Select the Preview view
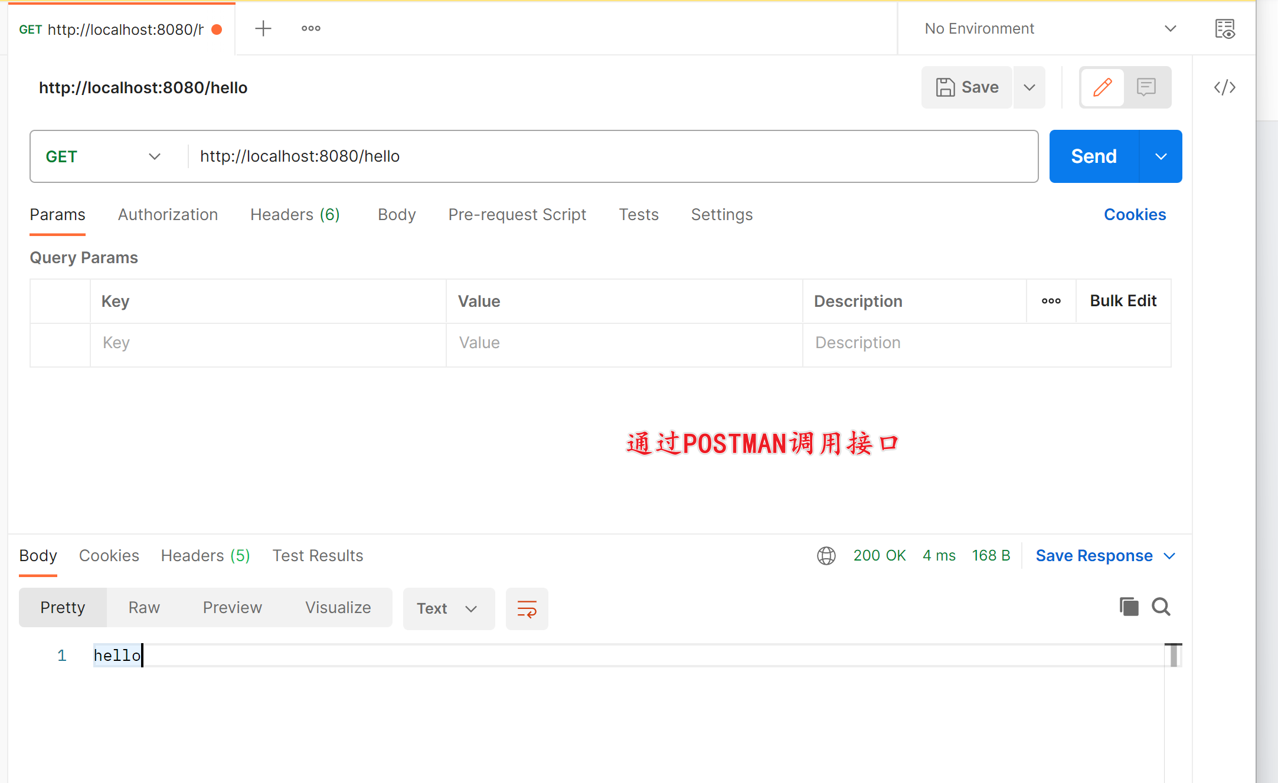 click(232, 608)
